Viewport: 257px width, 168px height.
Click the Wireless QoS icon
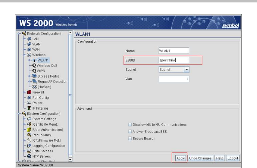(x=34, y=66)
